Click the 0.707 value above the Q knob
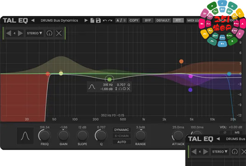 pos(101,127)
